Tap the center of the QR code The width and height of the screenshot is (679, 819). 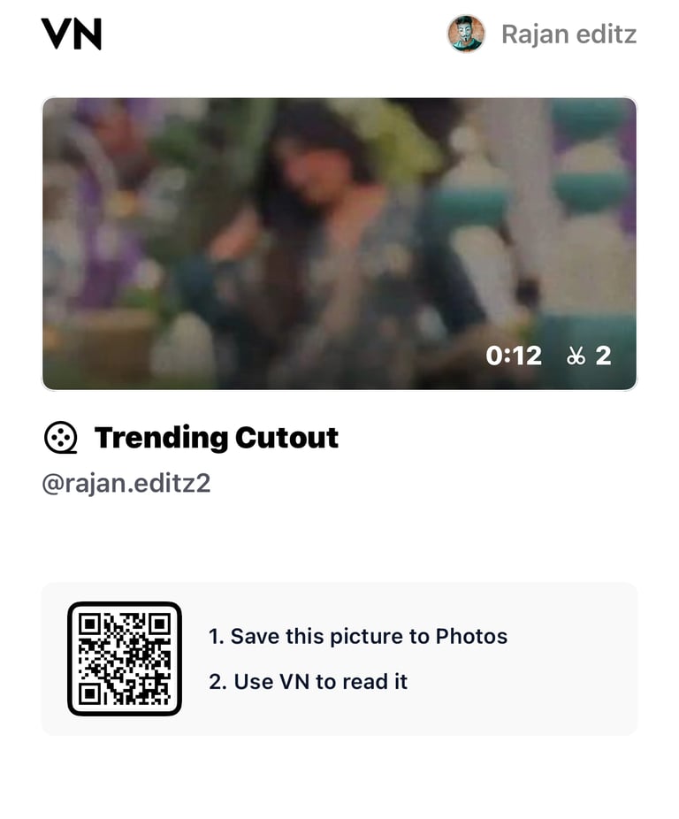pyautogui.click(x=125, y=659)
